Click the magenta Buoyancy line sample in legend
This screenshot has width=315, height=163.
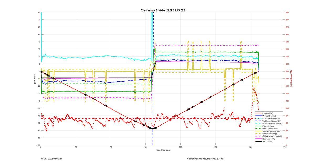point(259,139)
